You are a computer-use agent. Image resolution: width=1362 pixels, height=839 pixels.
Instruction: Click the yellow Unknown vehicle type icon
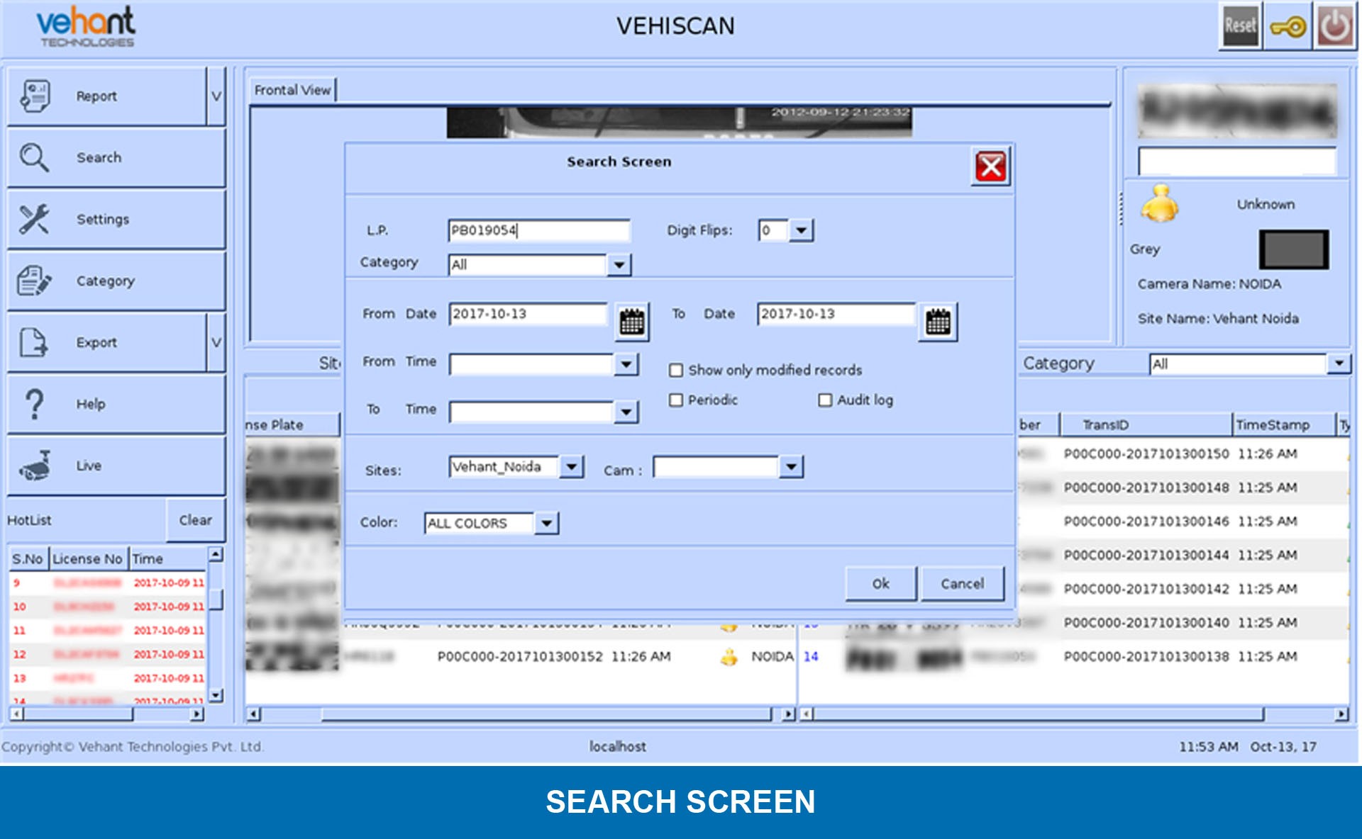click(x=1159, y=203)
